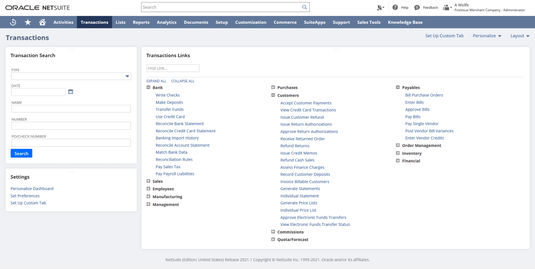Click the search magnifier icon
The image size is (535, 269).
coord(304,7)
